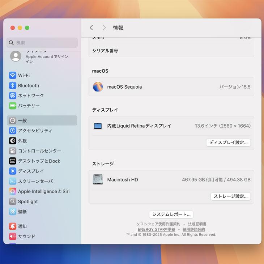
Task: Click the バージョン 15.5 text
Action: 235,87
